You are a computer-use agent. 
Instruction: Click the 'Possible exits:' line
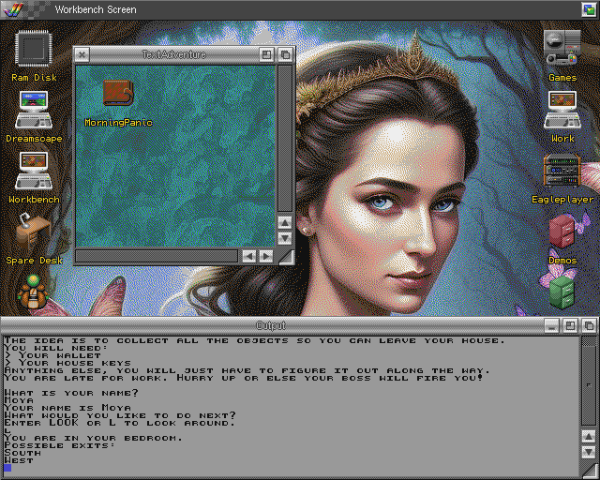click(x=60, y=445)
